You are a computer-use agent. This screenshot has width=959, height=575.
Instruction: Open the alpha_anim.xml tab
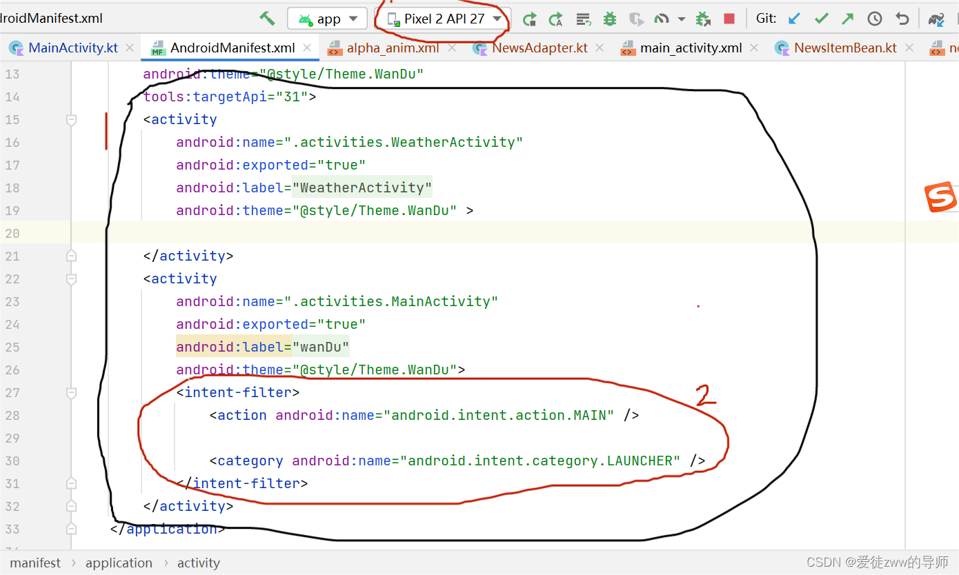[x=393, y=48]
